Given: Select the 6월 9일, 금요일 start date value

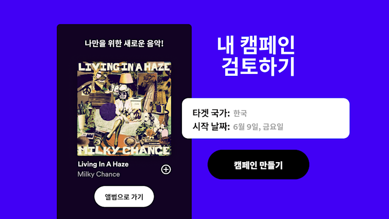Looking at the screenshot, I should pyautogui.click(x=258, y=127).
